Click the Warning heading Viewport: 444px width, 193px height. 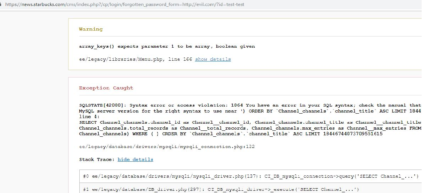click(x=91, y=29)
